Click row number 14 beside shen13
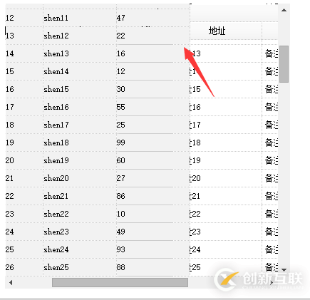The height and width of the screenshot is (300, 310). click(10, 53)
